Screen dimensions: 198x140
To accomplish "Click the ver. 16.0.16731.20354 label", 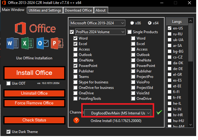I will coord(48,83).
